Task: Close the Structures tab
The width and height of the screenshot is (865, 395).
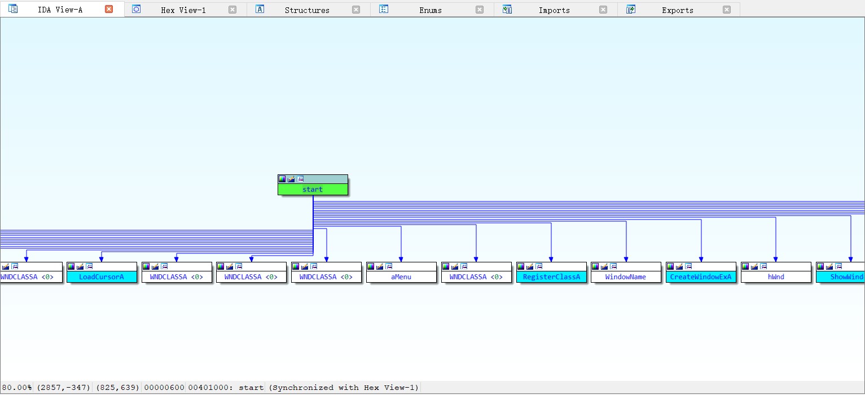Action: coord(356,10)
